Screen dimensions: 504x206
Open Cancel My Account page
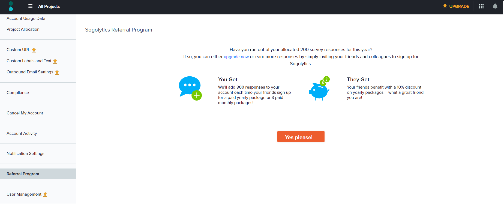pos(25,113)
